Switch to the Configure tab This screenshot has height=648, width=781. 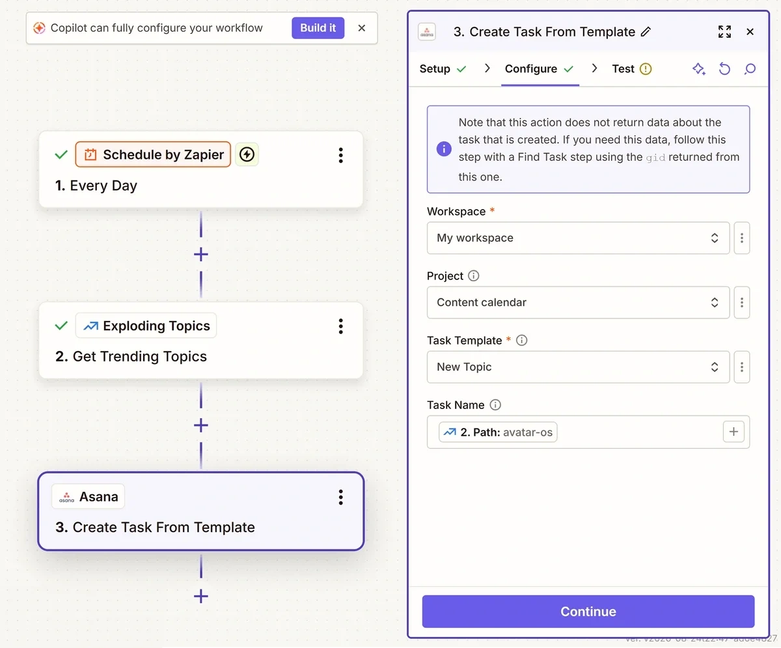539,69
